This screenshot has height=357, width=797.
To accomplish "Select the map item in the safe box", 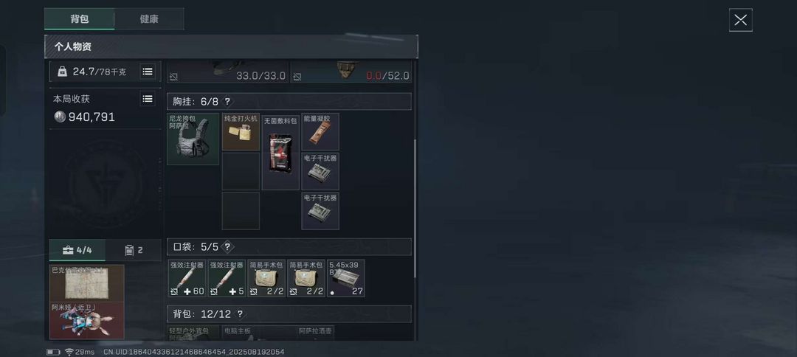I will point(87,283).
